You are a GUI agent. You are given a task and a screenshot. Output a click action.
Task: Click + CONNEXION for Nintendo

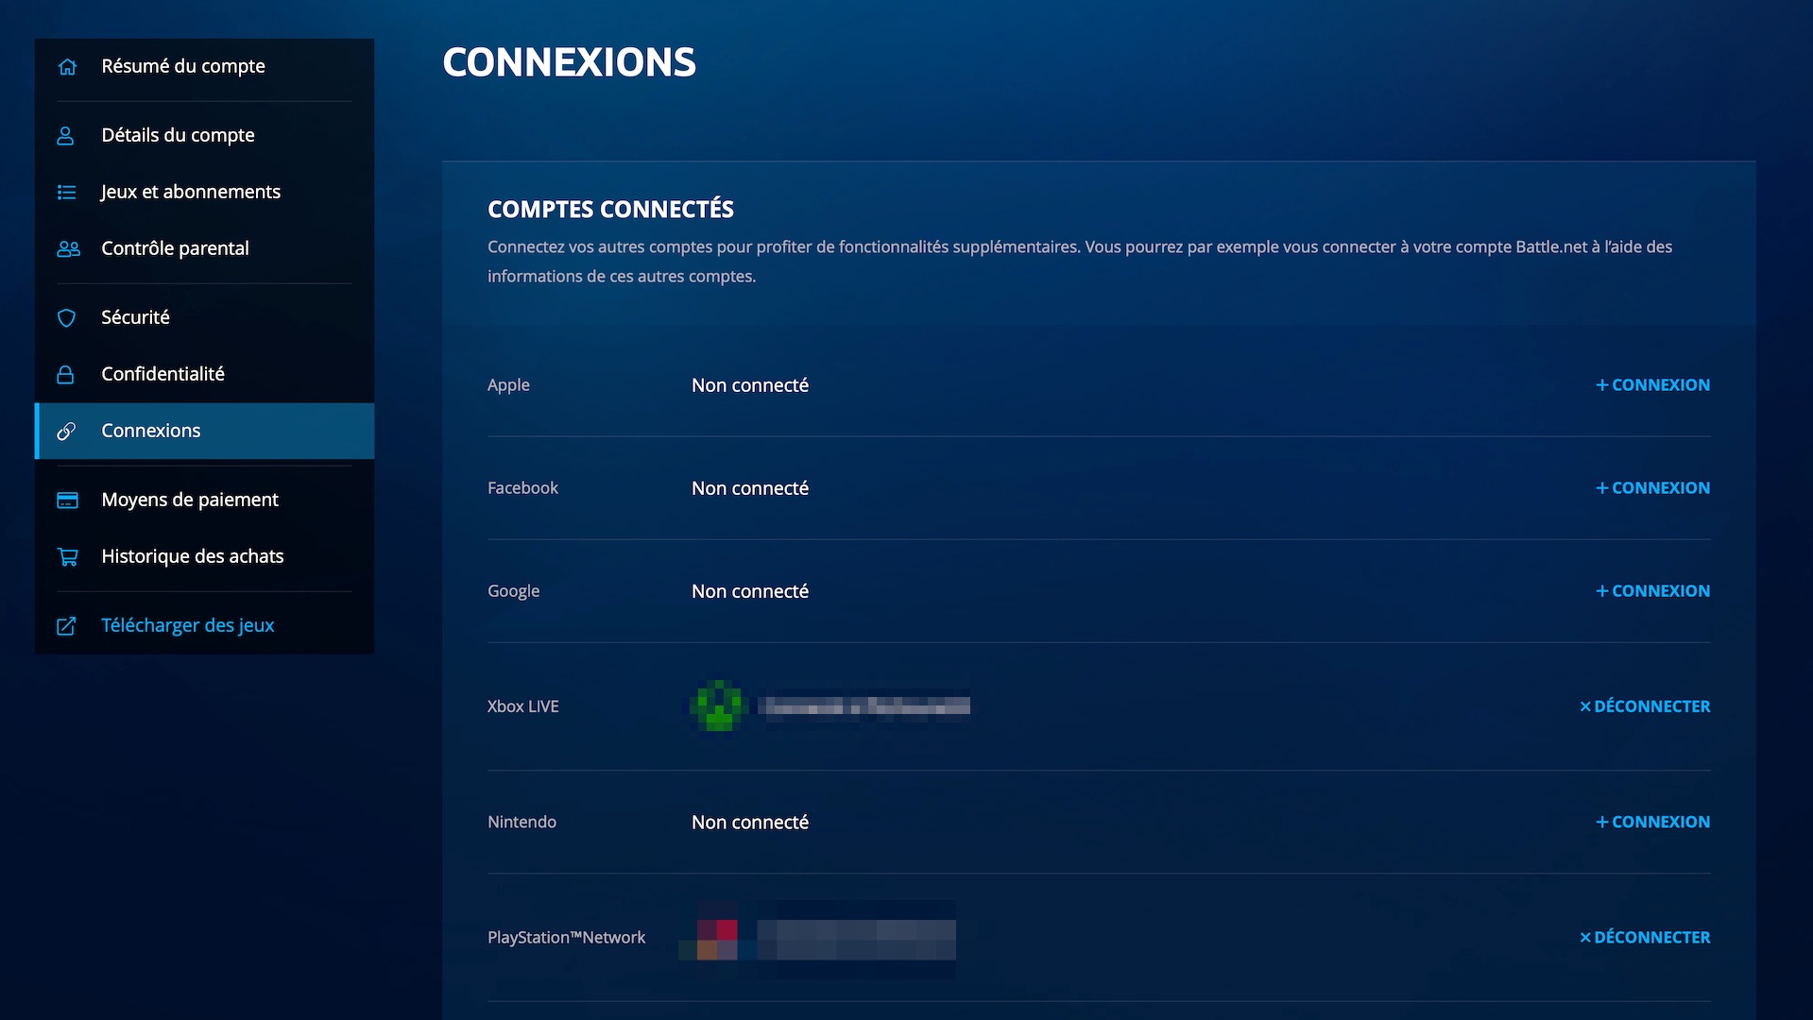pyautogui.click(x=1652, y=822)
